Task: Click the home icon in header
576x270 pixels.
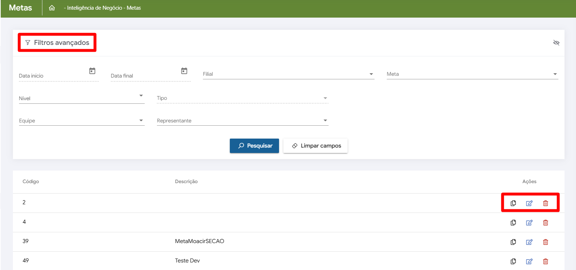Action: pos(52,8)
